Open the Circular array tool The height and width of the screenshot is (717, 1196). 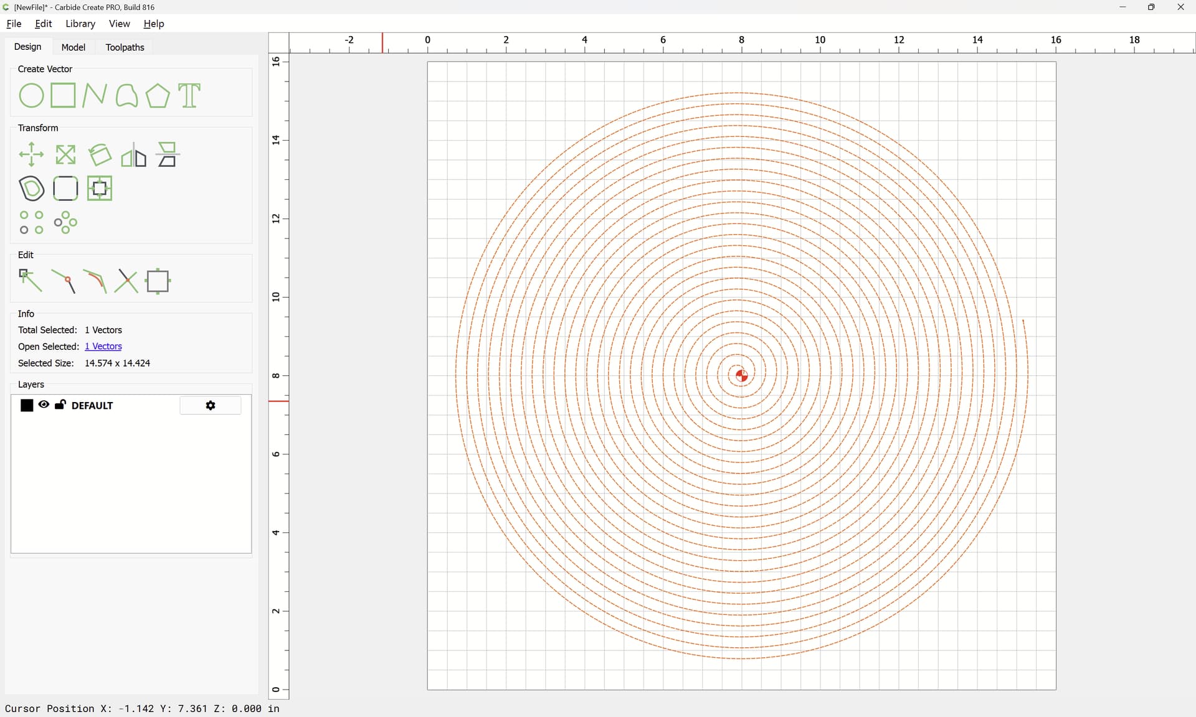(65, 223)
